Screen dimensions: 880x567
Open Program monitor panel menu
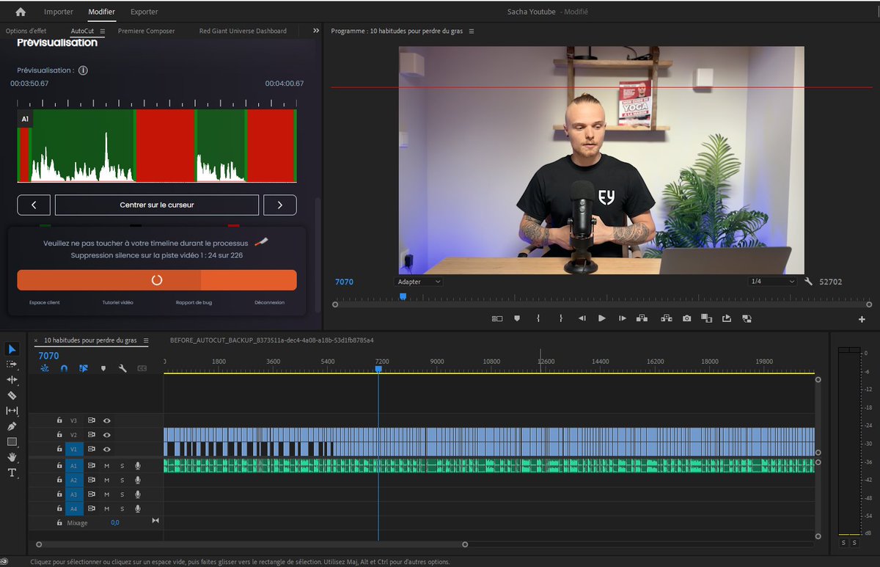tap(472, 31)
